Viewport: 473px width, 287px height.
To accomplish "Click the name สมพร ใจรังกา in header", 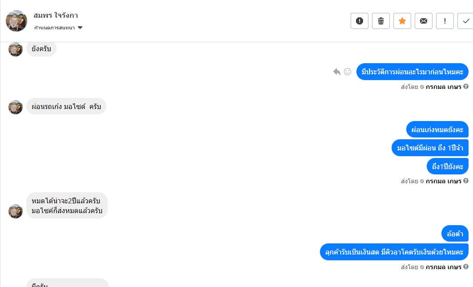I will [56, 16].
